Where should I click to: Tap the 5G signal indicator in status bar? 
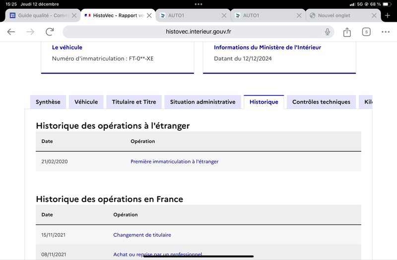tap(360, 4)
